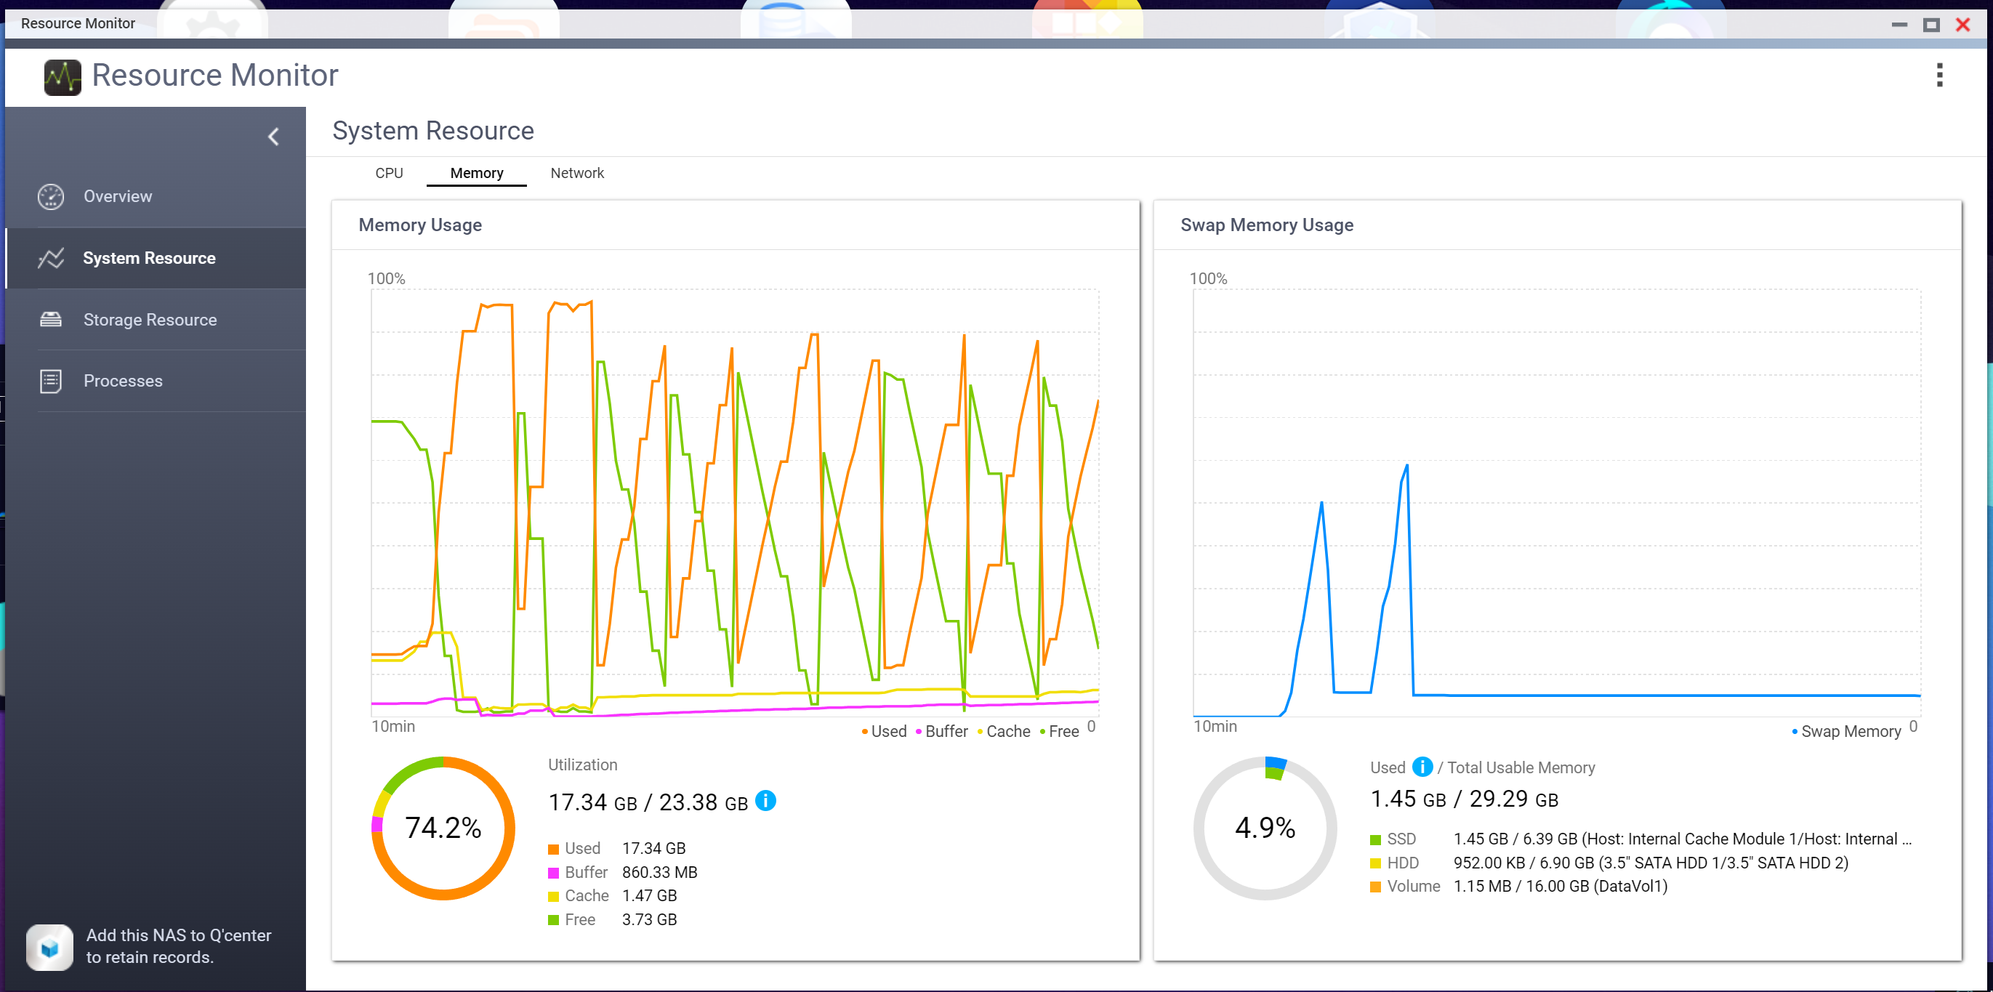The image size is (1993, 992).
Task: Open the three-dot more options menu
Action: pyautogui.click(x=1938, y=75)
